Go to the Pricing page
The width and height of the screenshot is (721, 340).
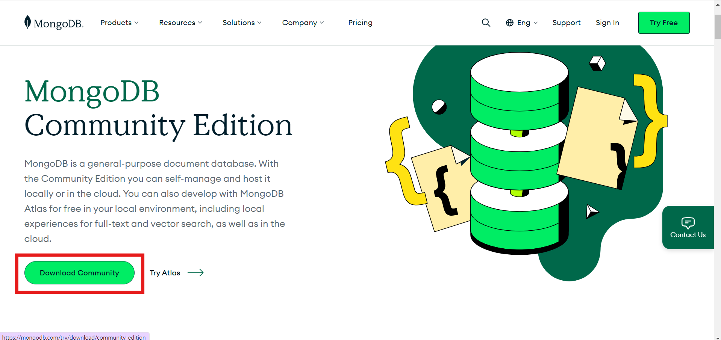click(x=360, y=23)
